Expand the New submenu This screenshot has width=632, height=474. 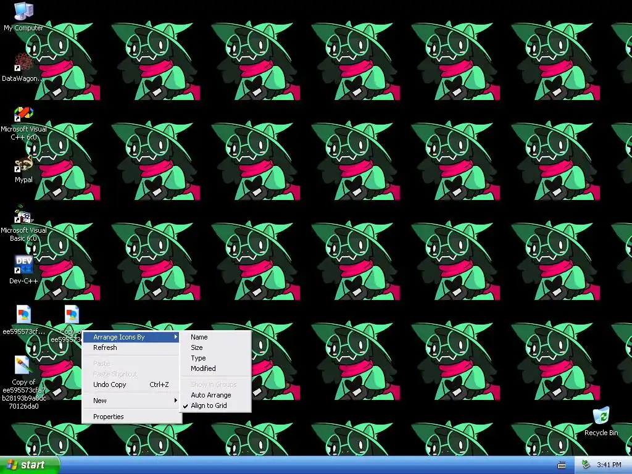tap(131, 401)
